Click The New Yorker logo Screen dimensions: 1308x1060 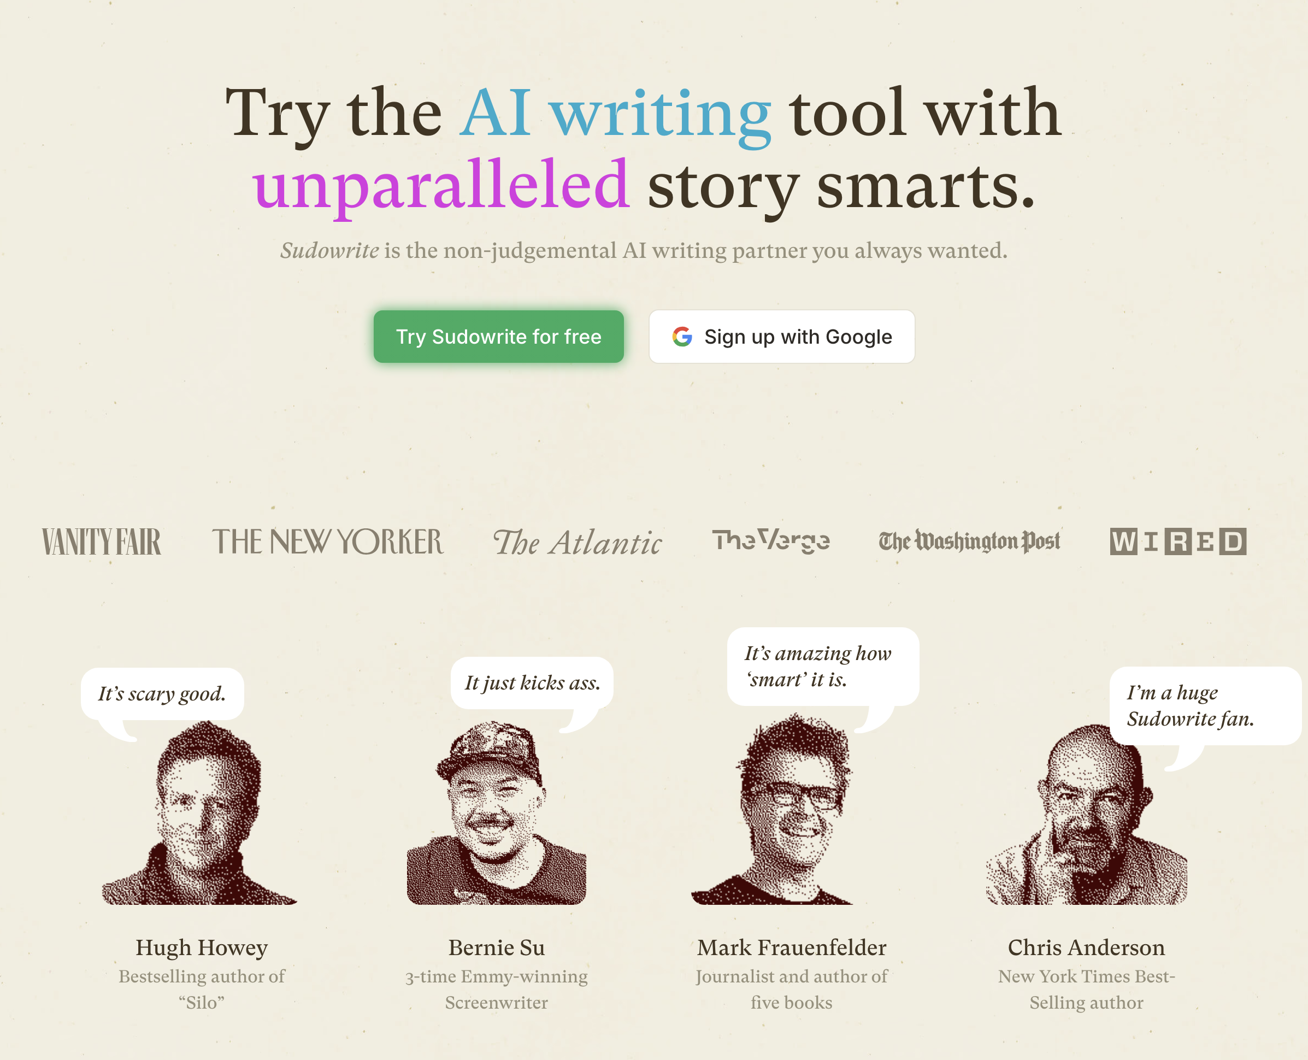pos(328,541)
